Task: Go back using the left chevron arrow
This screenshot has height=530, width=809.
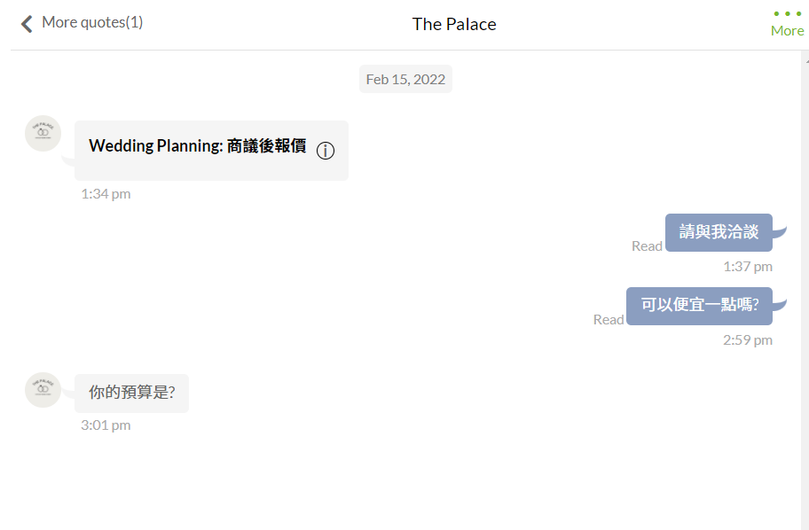Action: pyautogui.click(x=27, y=24)
